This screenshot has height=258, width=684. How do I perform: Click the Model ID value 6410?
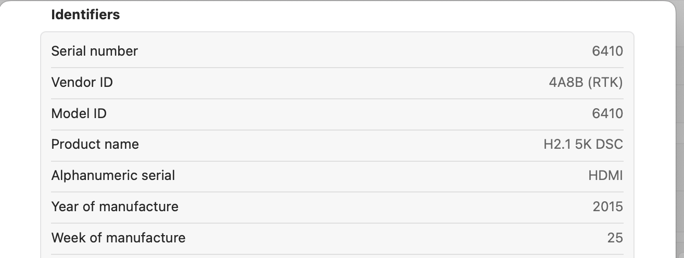(x=607, y=114)
